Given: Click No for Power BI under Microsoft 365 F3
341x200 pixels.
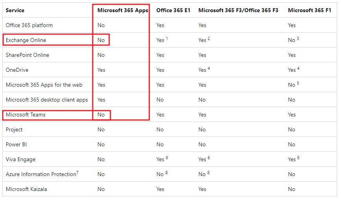Looking at the screenshot, I should 202,144.
